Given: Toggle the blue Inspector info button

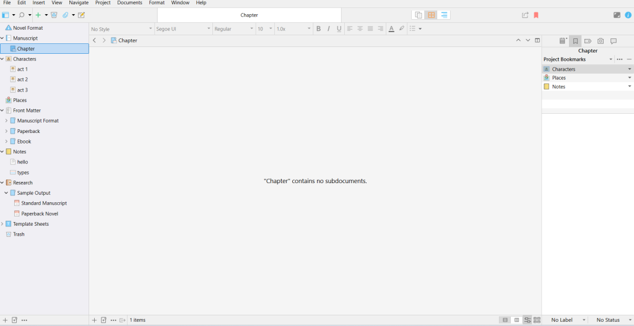Looking at the screenshot, I should pyautogui.click(x=628, y=15).
